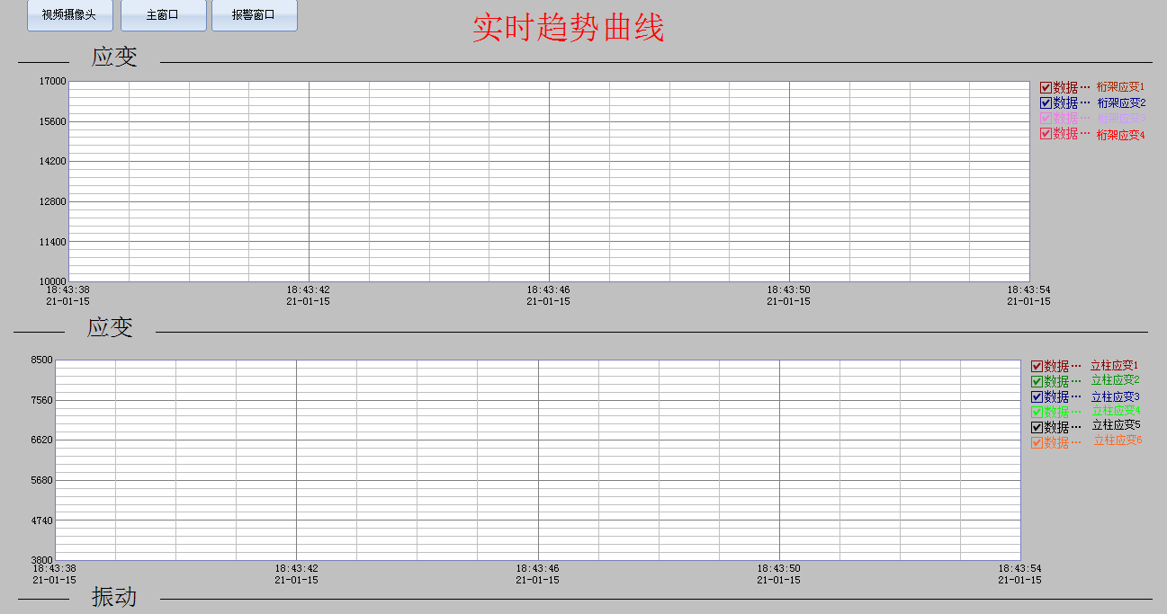Uncheck 桁架应变1 curve checkbox
1167x614 pixels.
pyautogui.click(x=1046, y=87)
